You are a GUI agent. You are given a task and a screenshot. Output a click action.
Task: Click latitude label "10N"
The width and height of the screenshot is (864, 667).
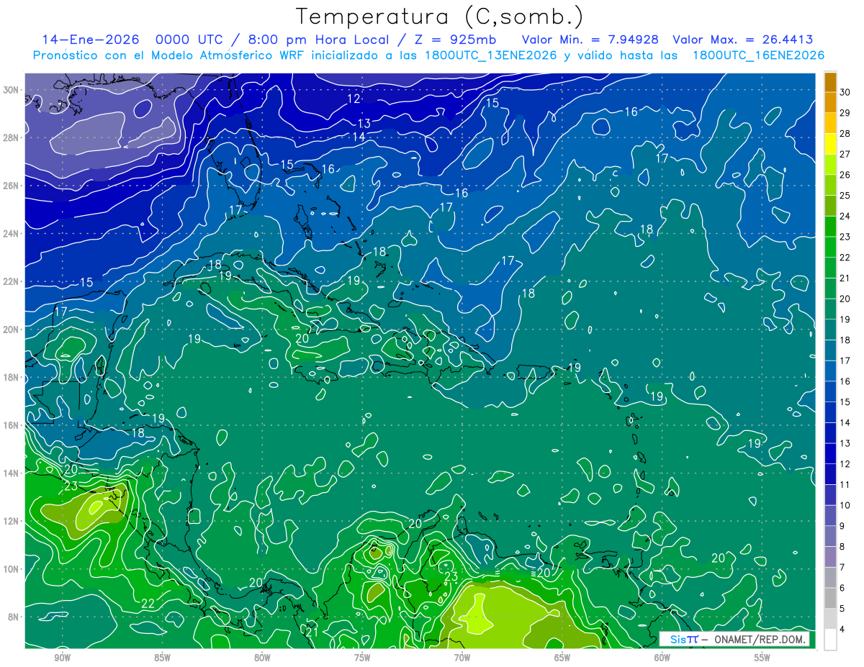[12, 569]
